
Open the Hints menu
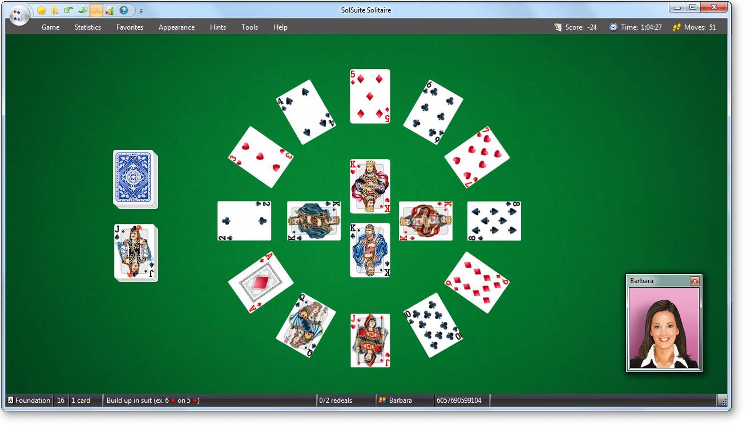pos(217,27)
